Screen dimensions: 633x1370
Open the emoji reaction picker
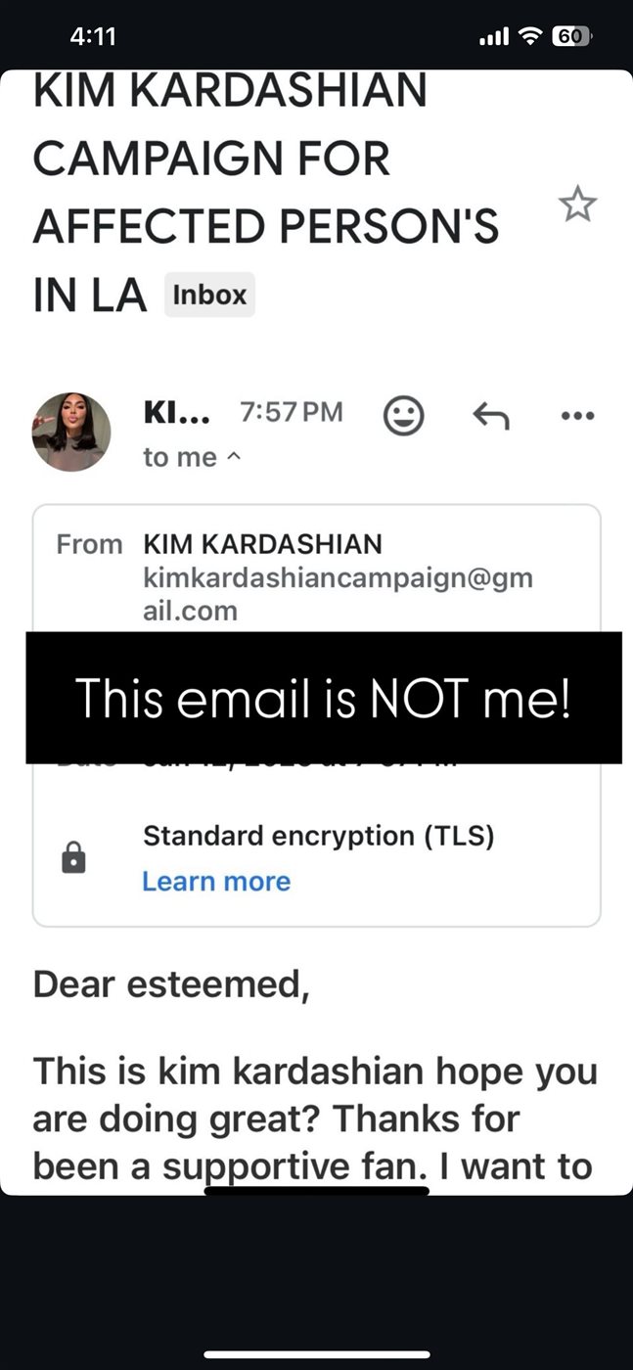(x=403, y=416)
